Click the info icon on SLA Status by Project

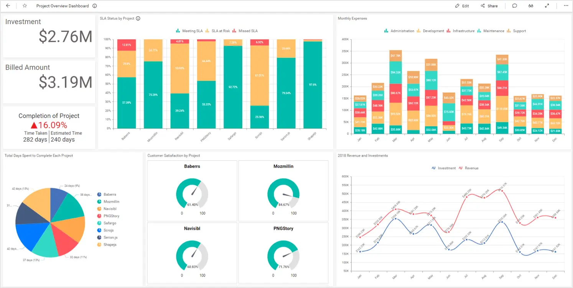tap(138, 18)
